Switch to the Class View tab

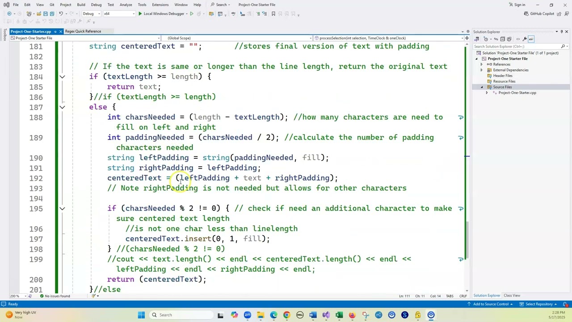tap(512, 296)
